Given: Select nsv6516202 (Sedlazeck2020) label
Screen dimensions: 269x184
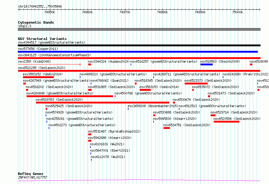Looking at the screenshot, I should point(49,87).
